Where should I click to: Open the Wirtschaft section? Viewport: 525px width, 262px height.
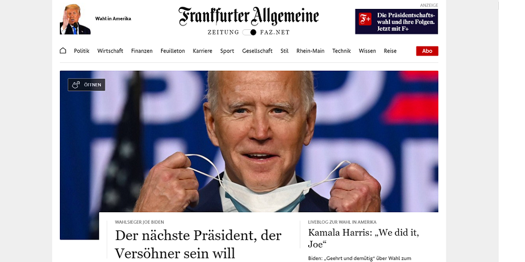click(x=110, y=51)
